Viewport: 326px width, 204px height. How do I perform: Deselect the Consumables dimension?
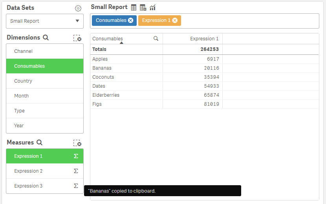(x=45, y=66)
